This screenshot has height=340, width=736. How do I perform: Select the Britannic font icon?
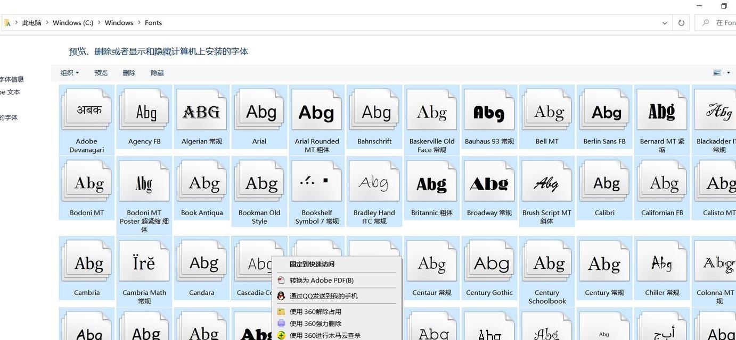click(432, 181)
